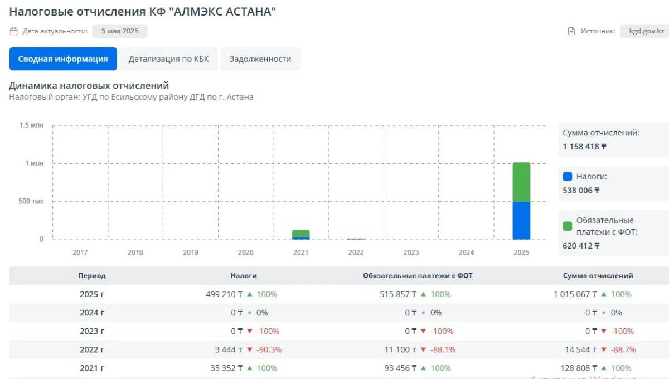Switch to Детализация по КБК tab

point(168,59)
